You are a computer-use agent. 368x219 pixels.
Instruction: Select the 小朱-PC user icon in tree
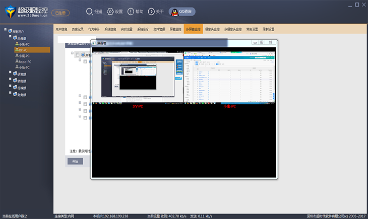coord(16,44)
